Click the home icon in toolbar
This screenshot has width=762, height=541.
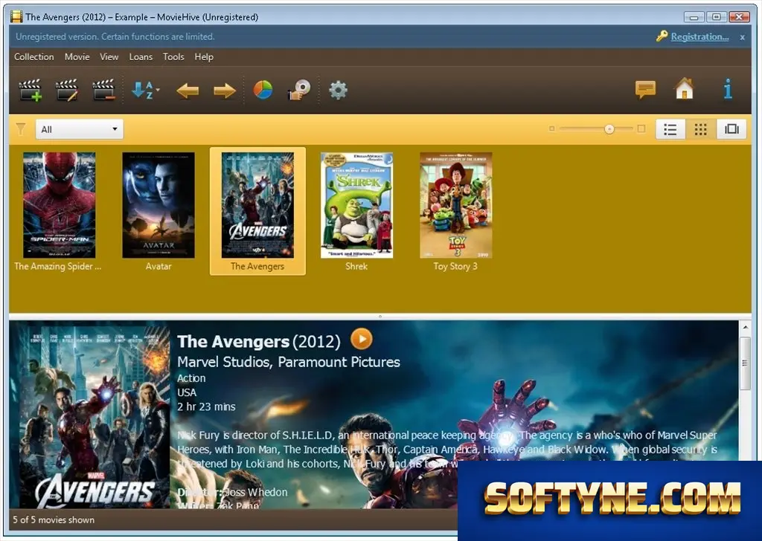(685, 88)
